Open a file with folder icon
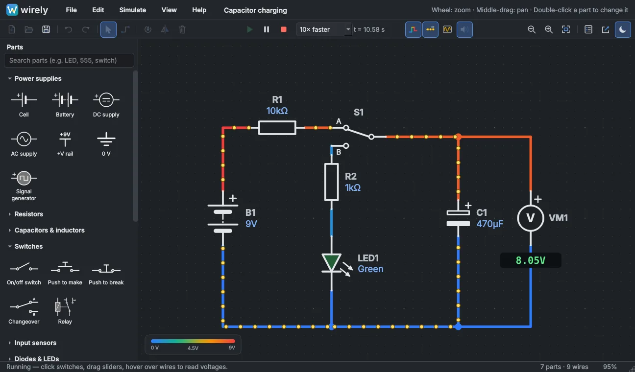The height and width of the screenshot is (372, 635). tap(29, 29)
